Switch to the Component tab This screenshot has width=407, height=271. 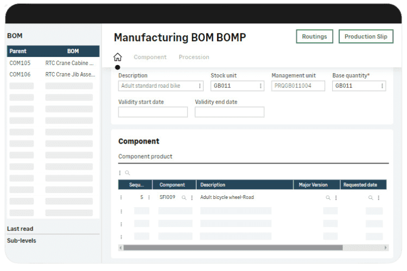tap(150, 57)
